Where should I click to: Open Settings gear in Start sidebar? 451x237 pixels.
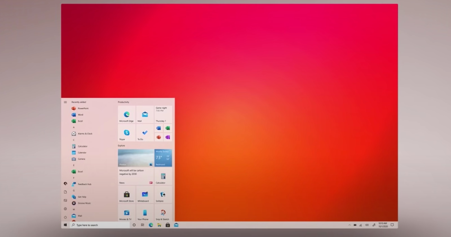[65, 209]
